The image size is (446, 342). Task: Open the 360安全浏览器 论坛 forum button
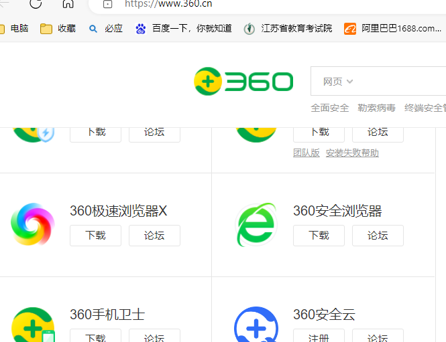click(378, 236)
